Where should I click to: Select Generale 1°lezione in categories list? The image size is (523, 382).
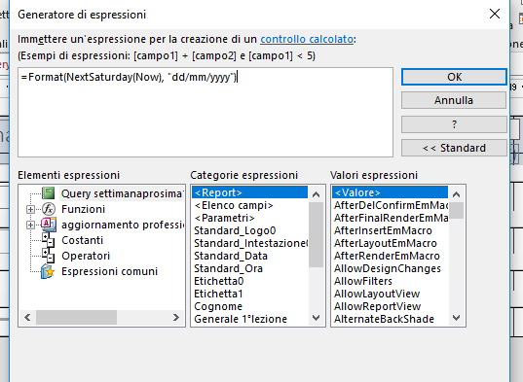point(249,319)
